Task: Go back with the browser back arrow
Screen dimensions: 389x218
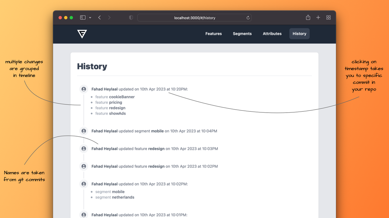Action: [99, 18]
